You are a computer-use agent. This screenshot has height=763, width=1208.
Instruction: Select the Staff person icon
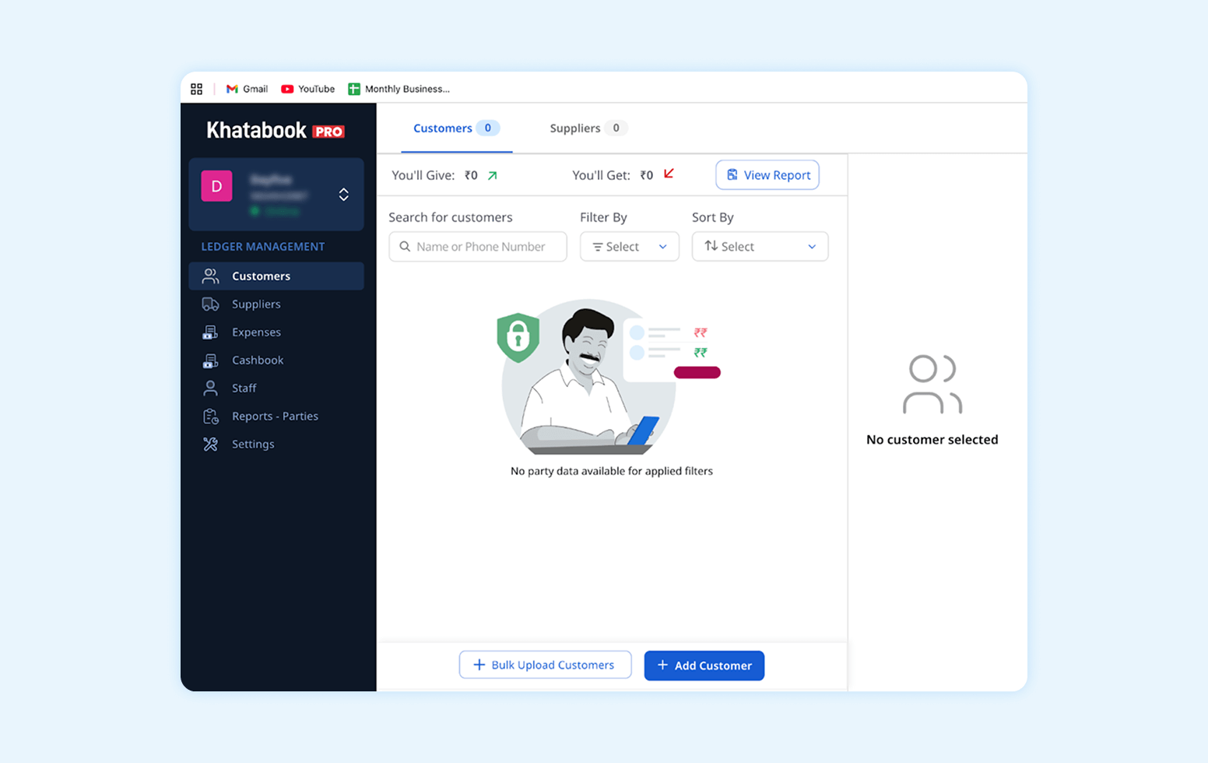[210, 388]
